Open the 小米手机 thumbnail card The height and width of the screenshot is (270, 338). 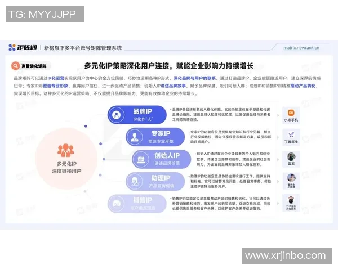pos(291,115)
